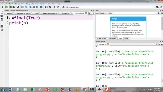Continue execution until next breakpoint
The image size is (163, 92).
coord(37,7)
